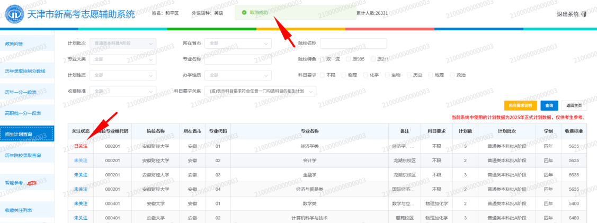Screen dimensions: 597x223
Task: Click 未关注 on 计算机科学与技术 row
Action: coord(81,218)
